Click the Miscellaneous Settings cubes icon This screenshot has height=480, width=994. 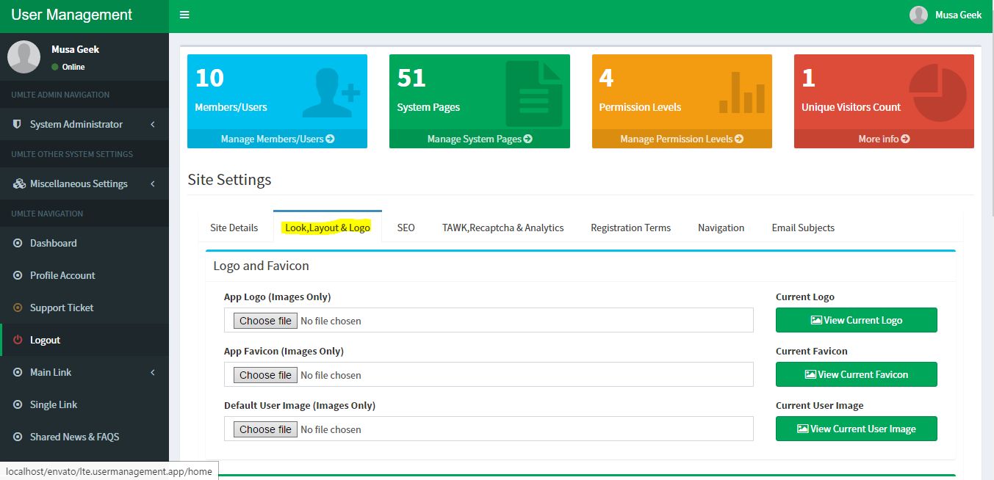coord(18,183)
